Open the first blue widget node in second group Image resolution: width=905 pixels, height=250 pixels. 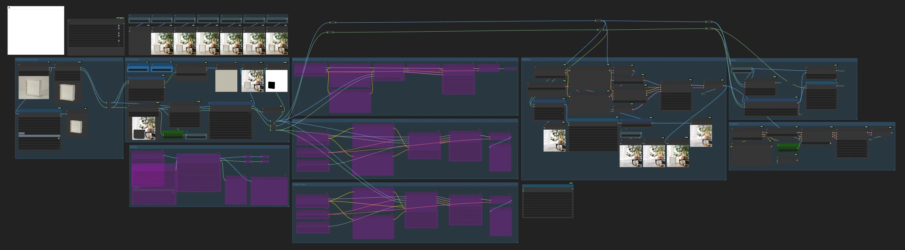pyautogui.click(x=138, y=69)
